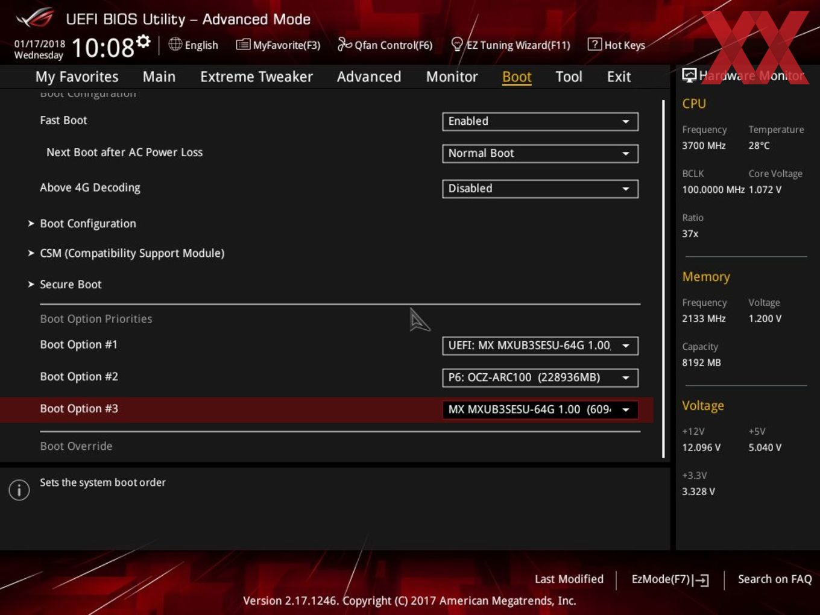Image resolution: width=820 pixels, height=615 pixels.
Task: Click the CPU Ratio value 37x
Action: pyautogui.click(x=690, y=233)
